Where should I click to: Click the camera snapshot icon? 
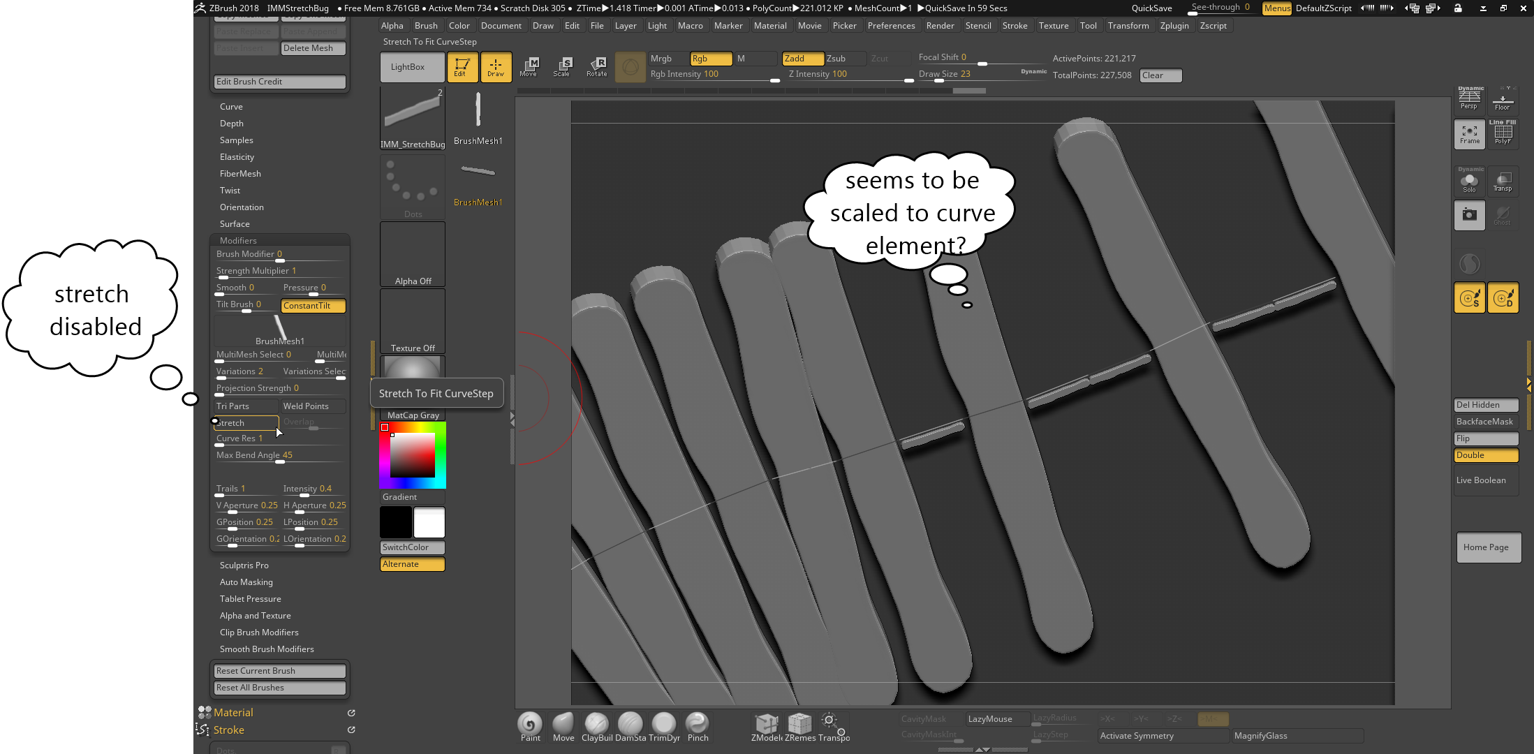[x=1469, y=215]
